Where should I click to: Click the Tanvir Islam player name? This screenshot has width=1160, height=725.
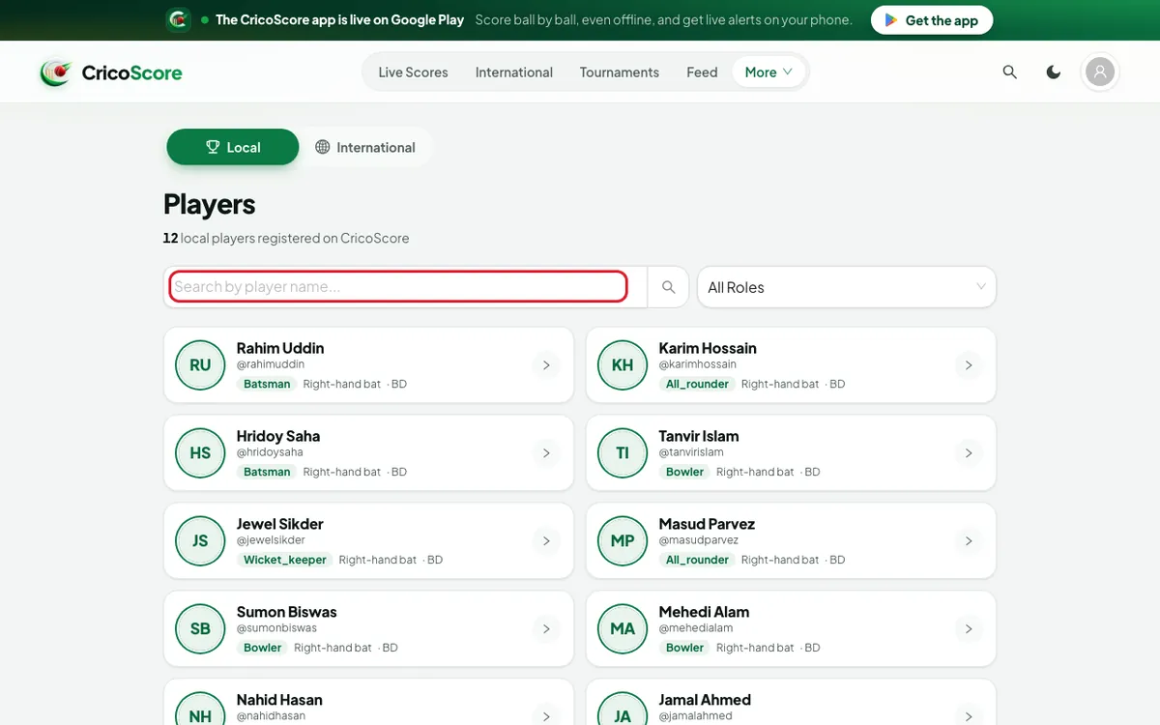tap(699, 436)
